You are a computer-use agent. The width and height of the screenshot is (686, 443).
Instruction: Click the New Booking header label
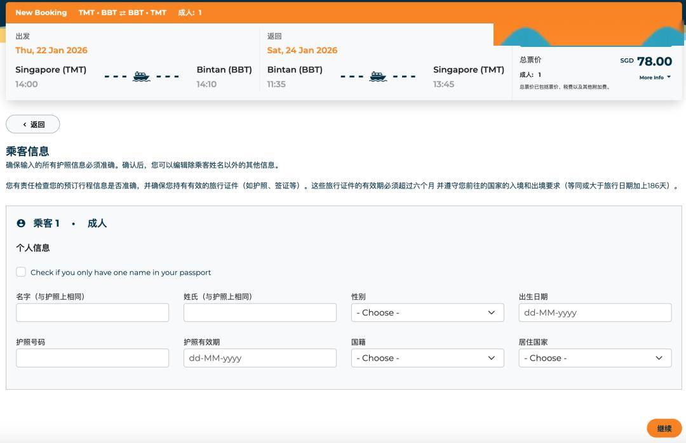click(41, 13)
